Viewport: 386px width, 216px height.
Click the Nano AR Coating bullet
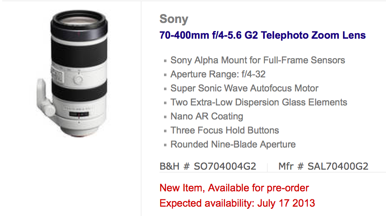tap(207, 116)
